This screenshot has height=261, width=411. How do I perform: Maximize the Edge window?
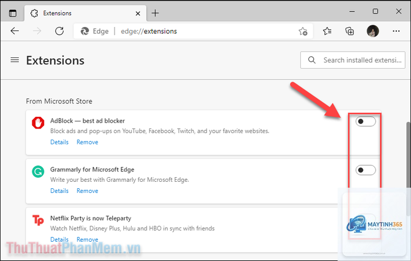click(x=375, y=11)
